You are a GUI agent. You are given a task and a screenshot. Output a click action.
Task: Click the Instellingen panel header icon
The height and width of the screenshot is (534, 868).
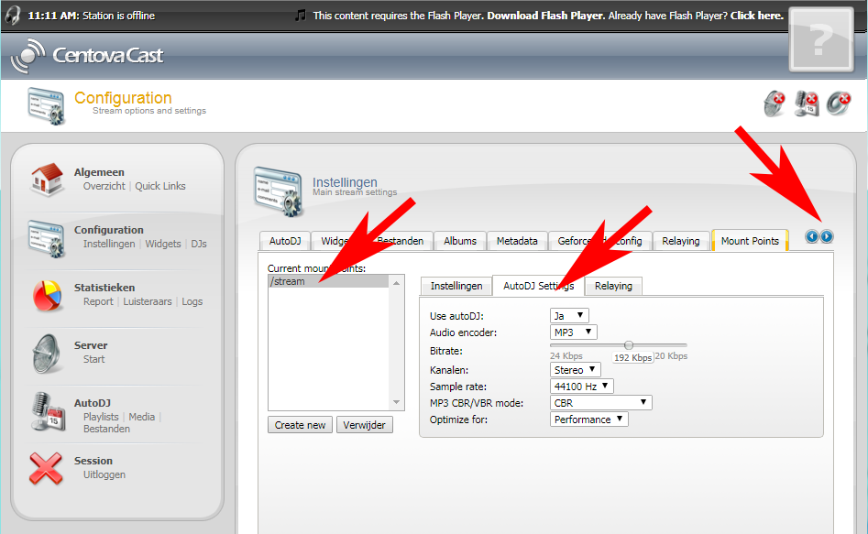[279, 192]
